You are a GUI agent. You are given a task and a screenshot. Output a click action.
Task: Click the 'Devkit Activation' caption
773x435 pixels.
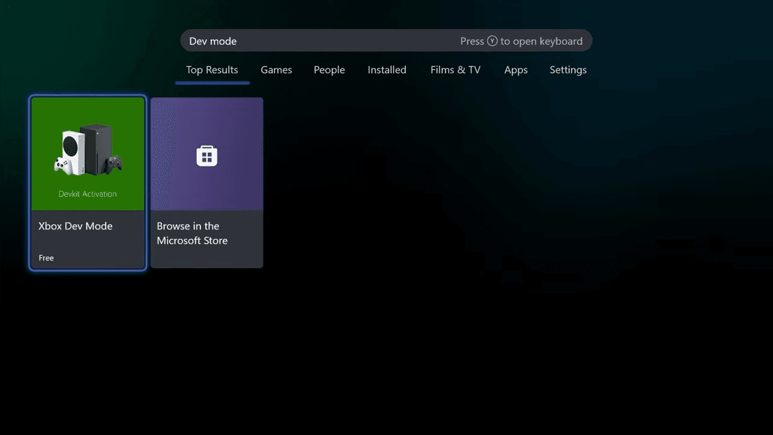click(x=88, y=194)
